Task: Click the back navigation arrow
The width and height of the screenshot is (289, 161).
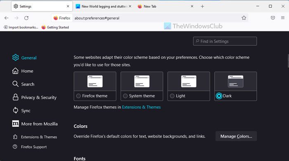Action: pyautogui.click(x=7, y=18)
